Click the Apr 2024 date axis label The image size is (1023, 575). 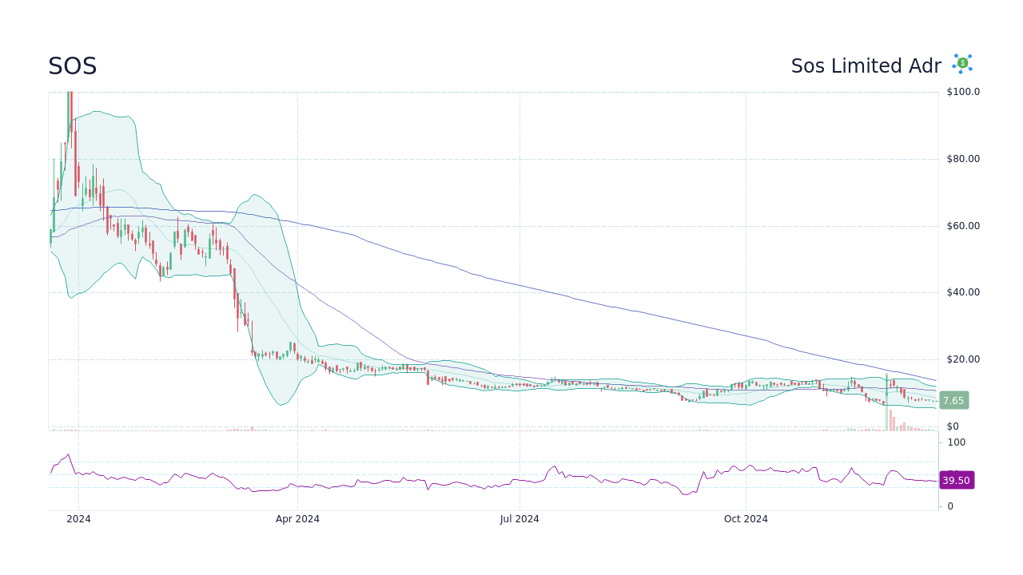pos(297,519)
